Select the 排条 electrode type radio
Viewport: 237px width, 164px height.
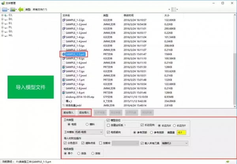79,153
